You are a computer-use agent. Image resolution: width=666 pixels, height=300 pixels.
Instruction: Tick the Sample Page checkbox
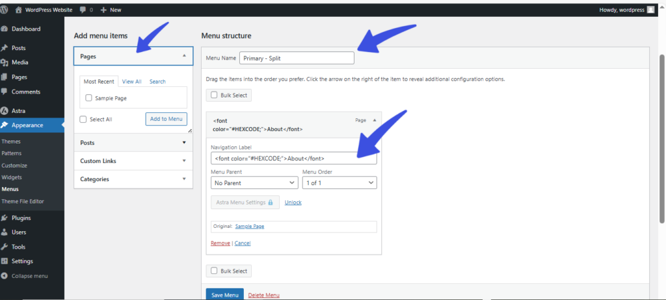coord(88,98)
